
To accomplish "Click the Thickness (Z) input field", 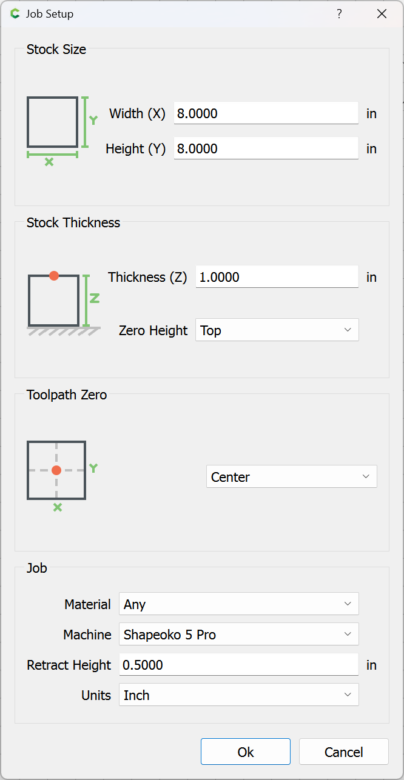I will coord(277,277).
